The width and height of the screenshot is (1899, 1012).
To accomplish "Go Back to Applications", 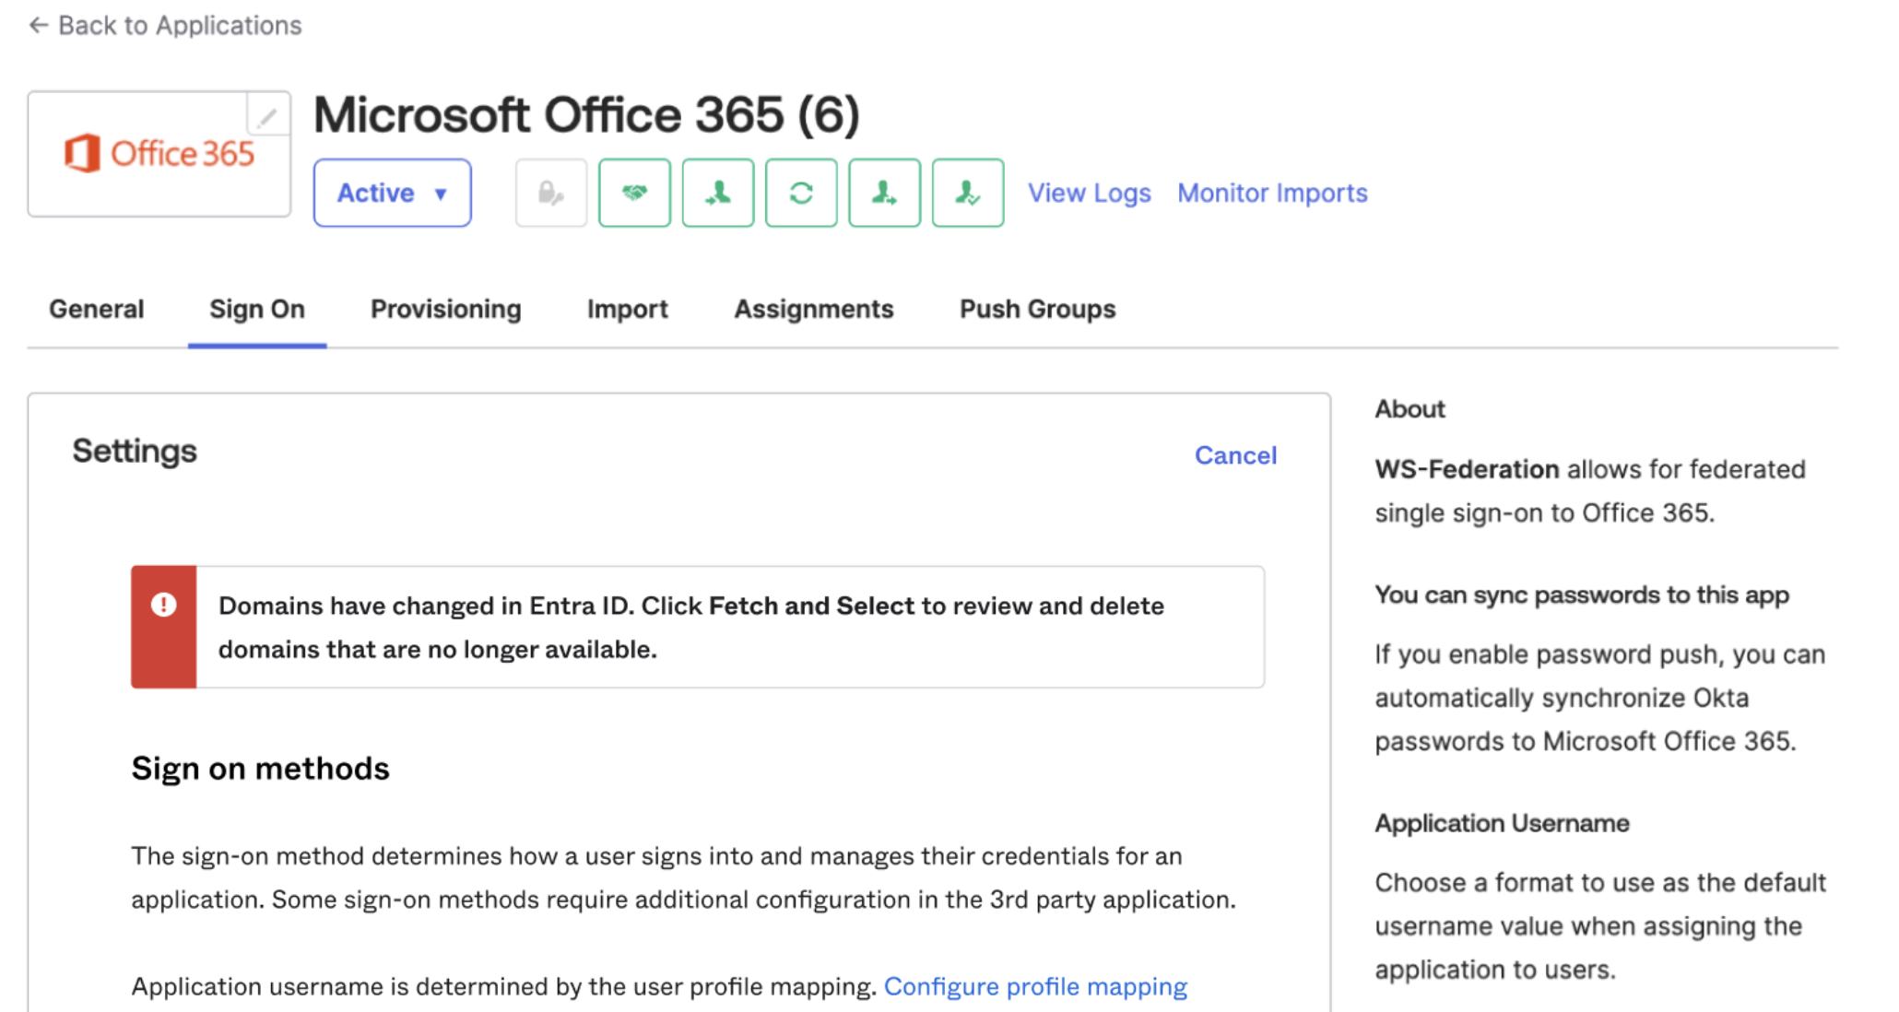I will (x=165, y=25).
